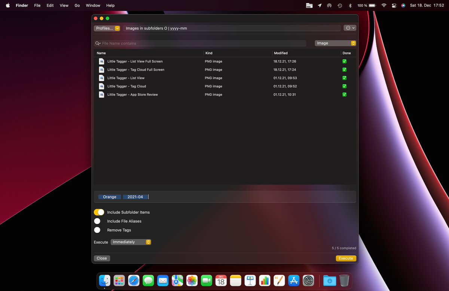Open FaceTime from the Dock
Screen dimensions: 449x291
point(207,280)
